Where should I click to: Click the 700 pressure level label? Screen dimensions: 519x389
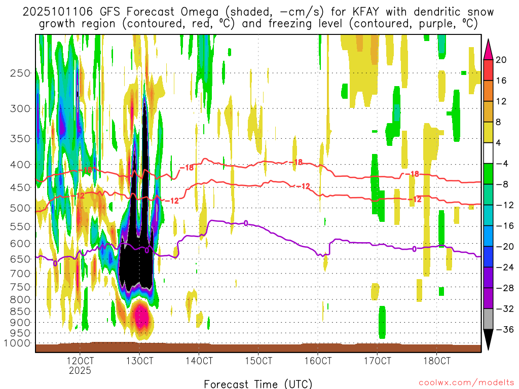pos(20,274)
